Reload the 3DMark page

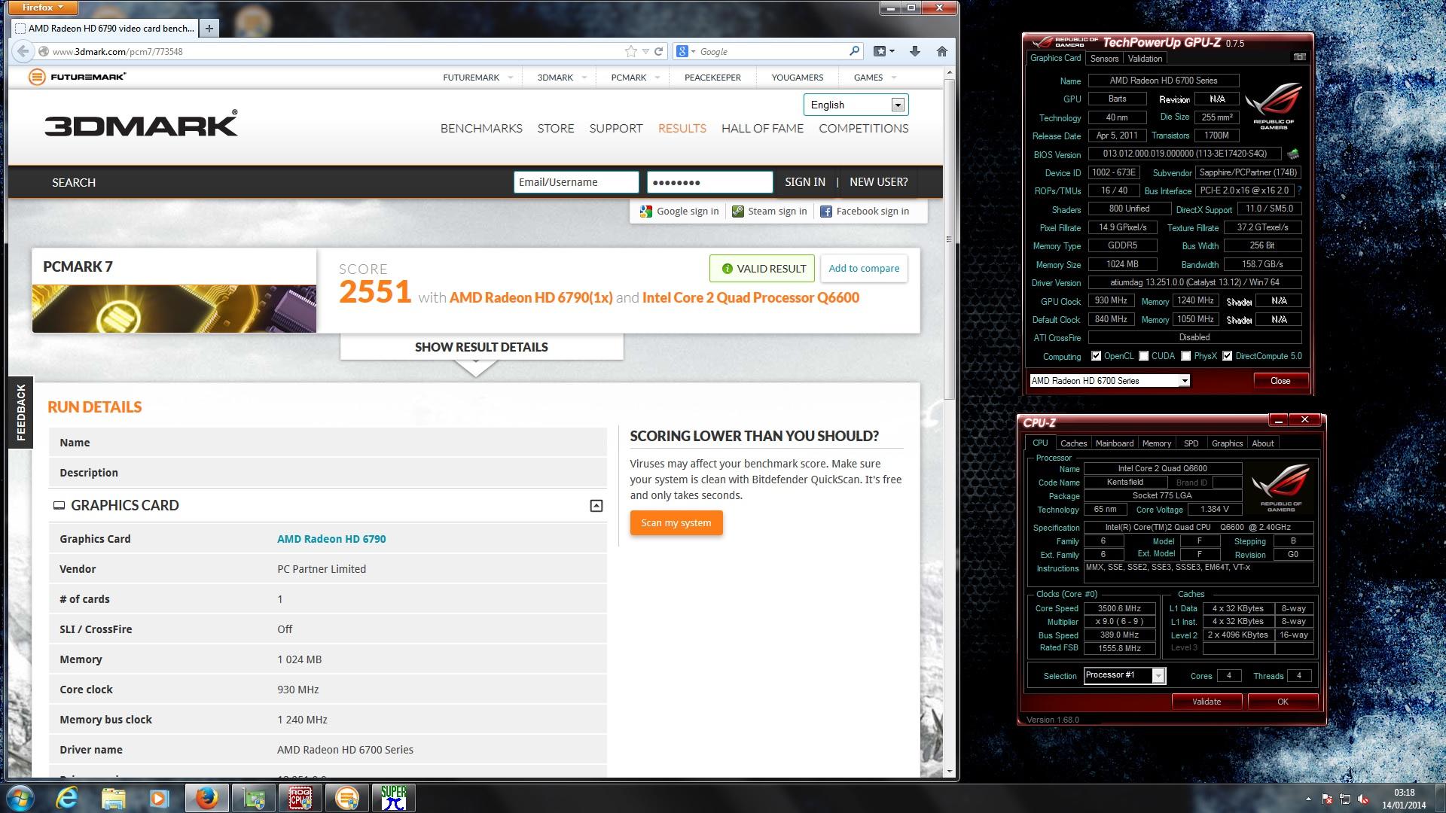coord(658,51)
